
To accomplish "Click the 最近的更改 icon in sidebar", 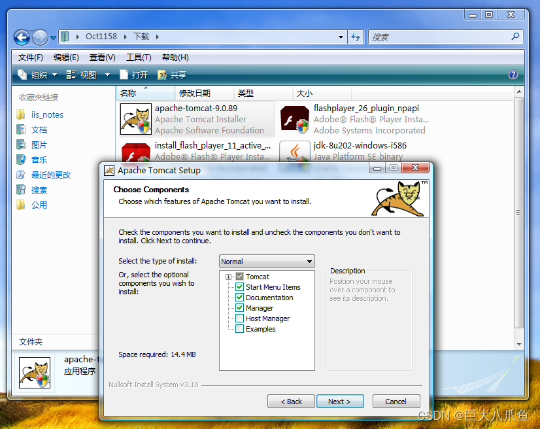I will (x=21, y=175).
